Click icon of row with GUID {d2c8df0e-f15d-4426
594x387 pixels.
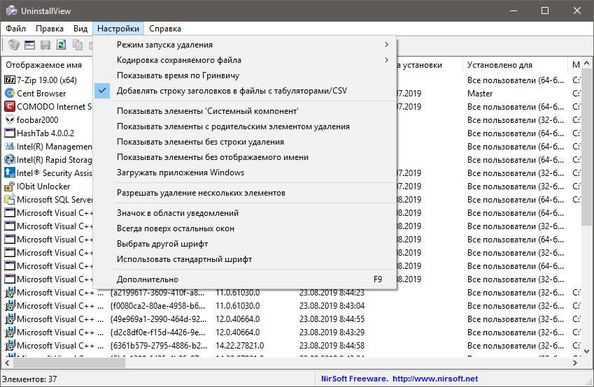click(x=10, y=332)
